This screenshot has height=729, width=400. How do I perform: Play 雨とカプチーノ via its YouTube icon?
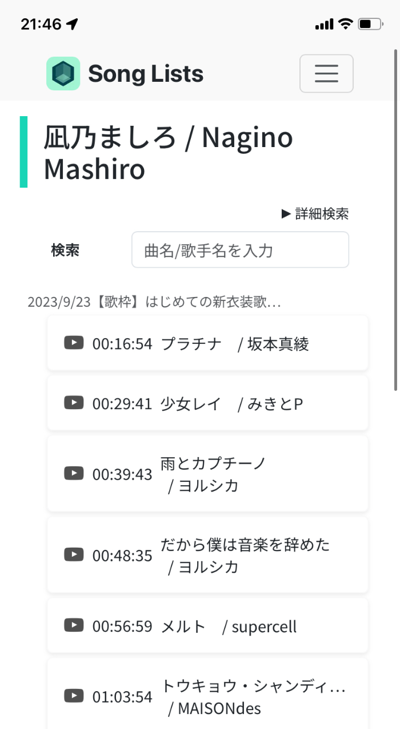pyautogui.click(x=74, y=473)
